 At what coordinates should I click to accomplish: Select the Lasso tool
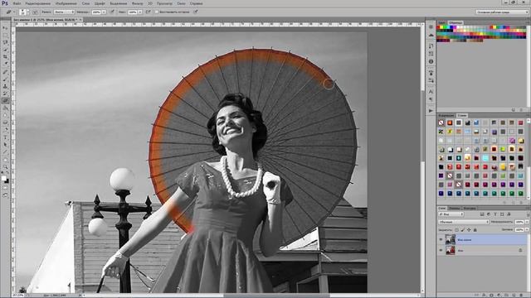(5, 42)
